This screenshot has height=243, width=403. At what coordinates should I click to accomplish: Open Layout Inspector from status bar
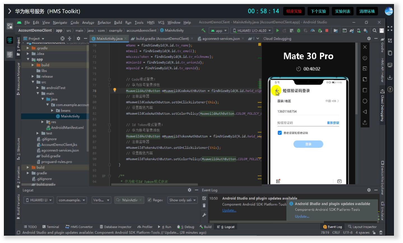tap(362, 227)
